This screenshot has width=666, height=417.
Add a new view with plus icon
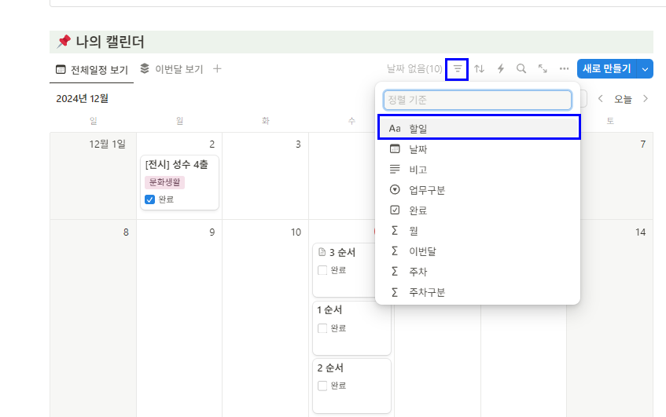pyautogui.click(x=217, y=69)
